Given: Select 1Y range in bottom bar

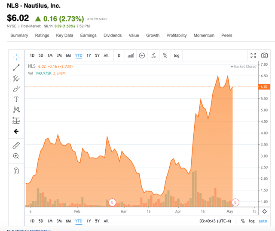Looking at the screenshot, I should 89,221.
